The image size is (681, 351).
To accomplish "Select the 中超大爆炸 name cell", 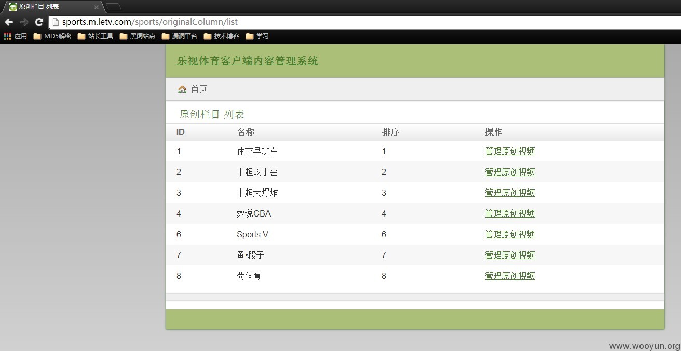I will point(257,193).
